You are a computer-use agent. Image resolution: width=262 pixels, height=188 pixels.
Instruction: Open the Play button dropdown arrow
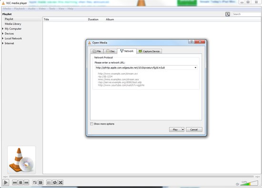(x=183, y=130)
